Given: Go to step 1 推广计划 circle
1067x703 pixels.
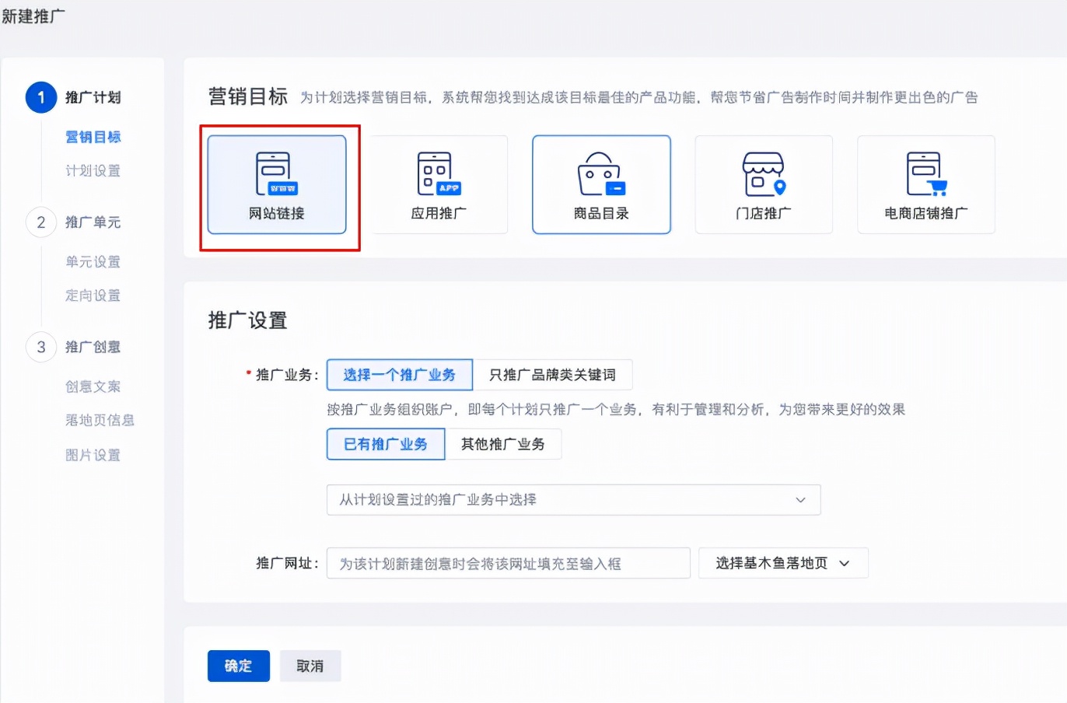Looking at the screenshot, I should (41, 97).
